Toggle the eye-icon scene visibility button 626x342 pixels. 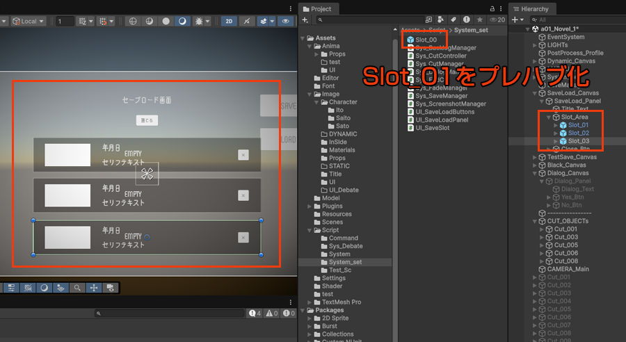(284, 21)
